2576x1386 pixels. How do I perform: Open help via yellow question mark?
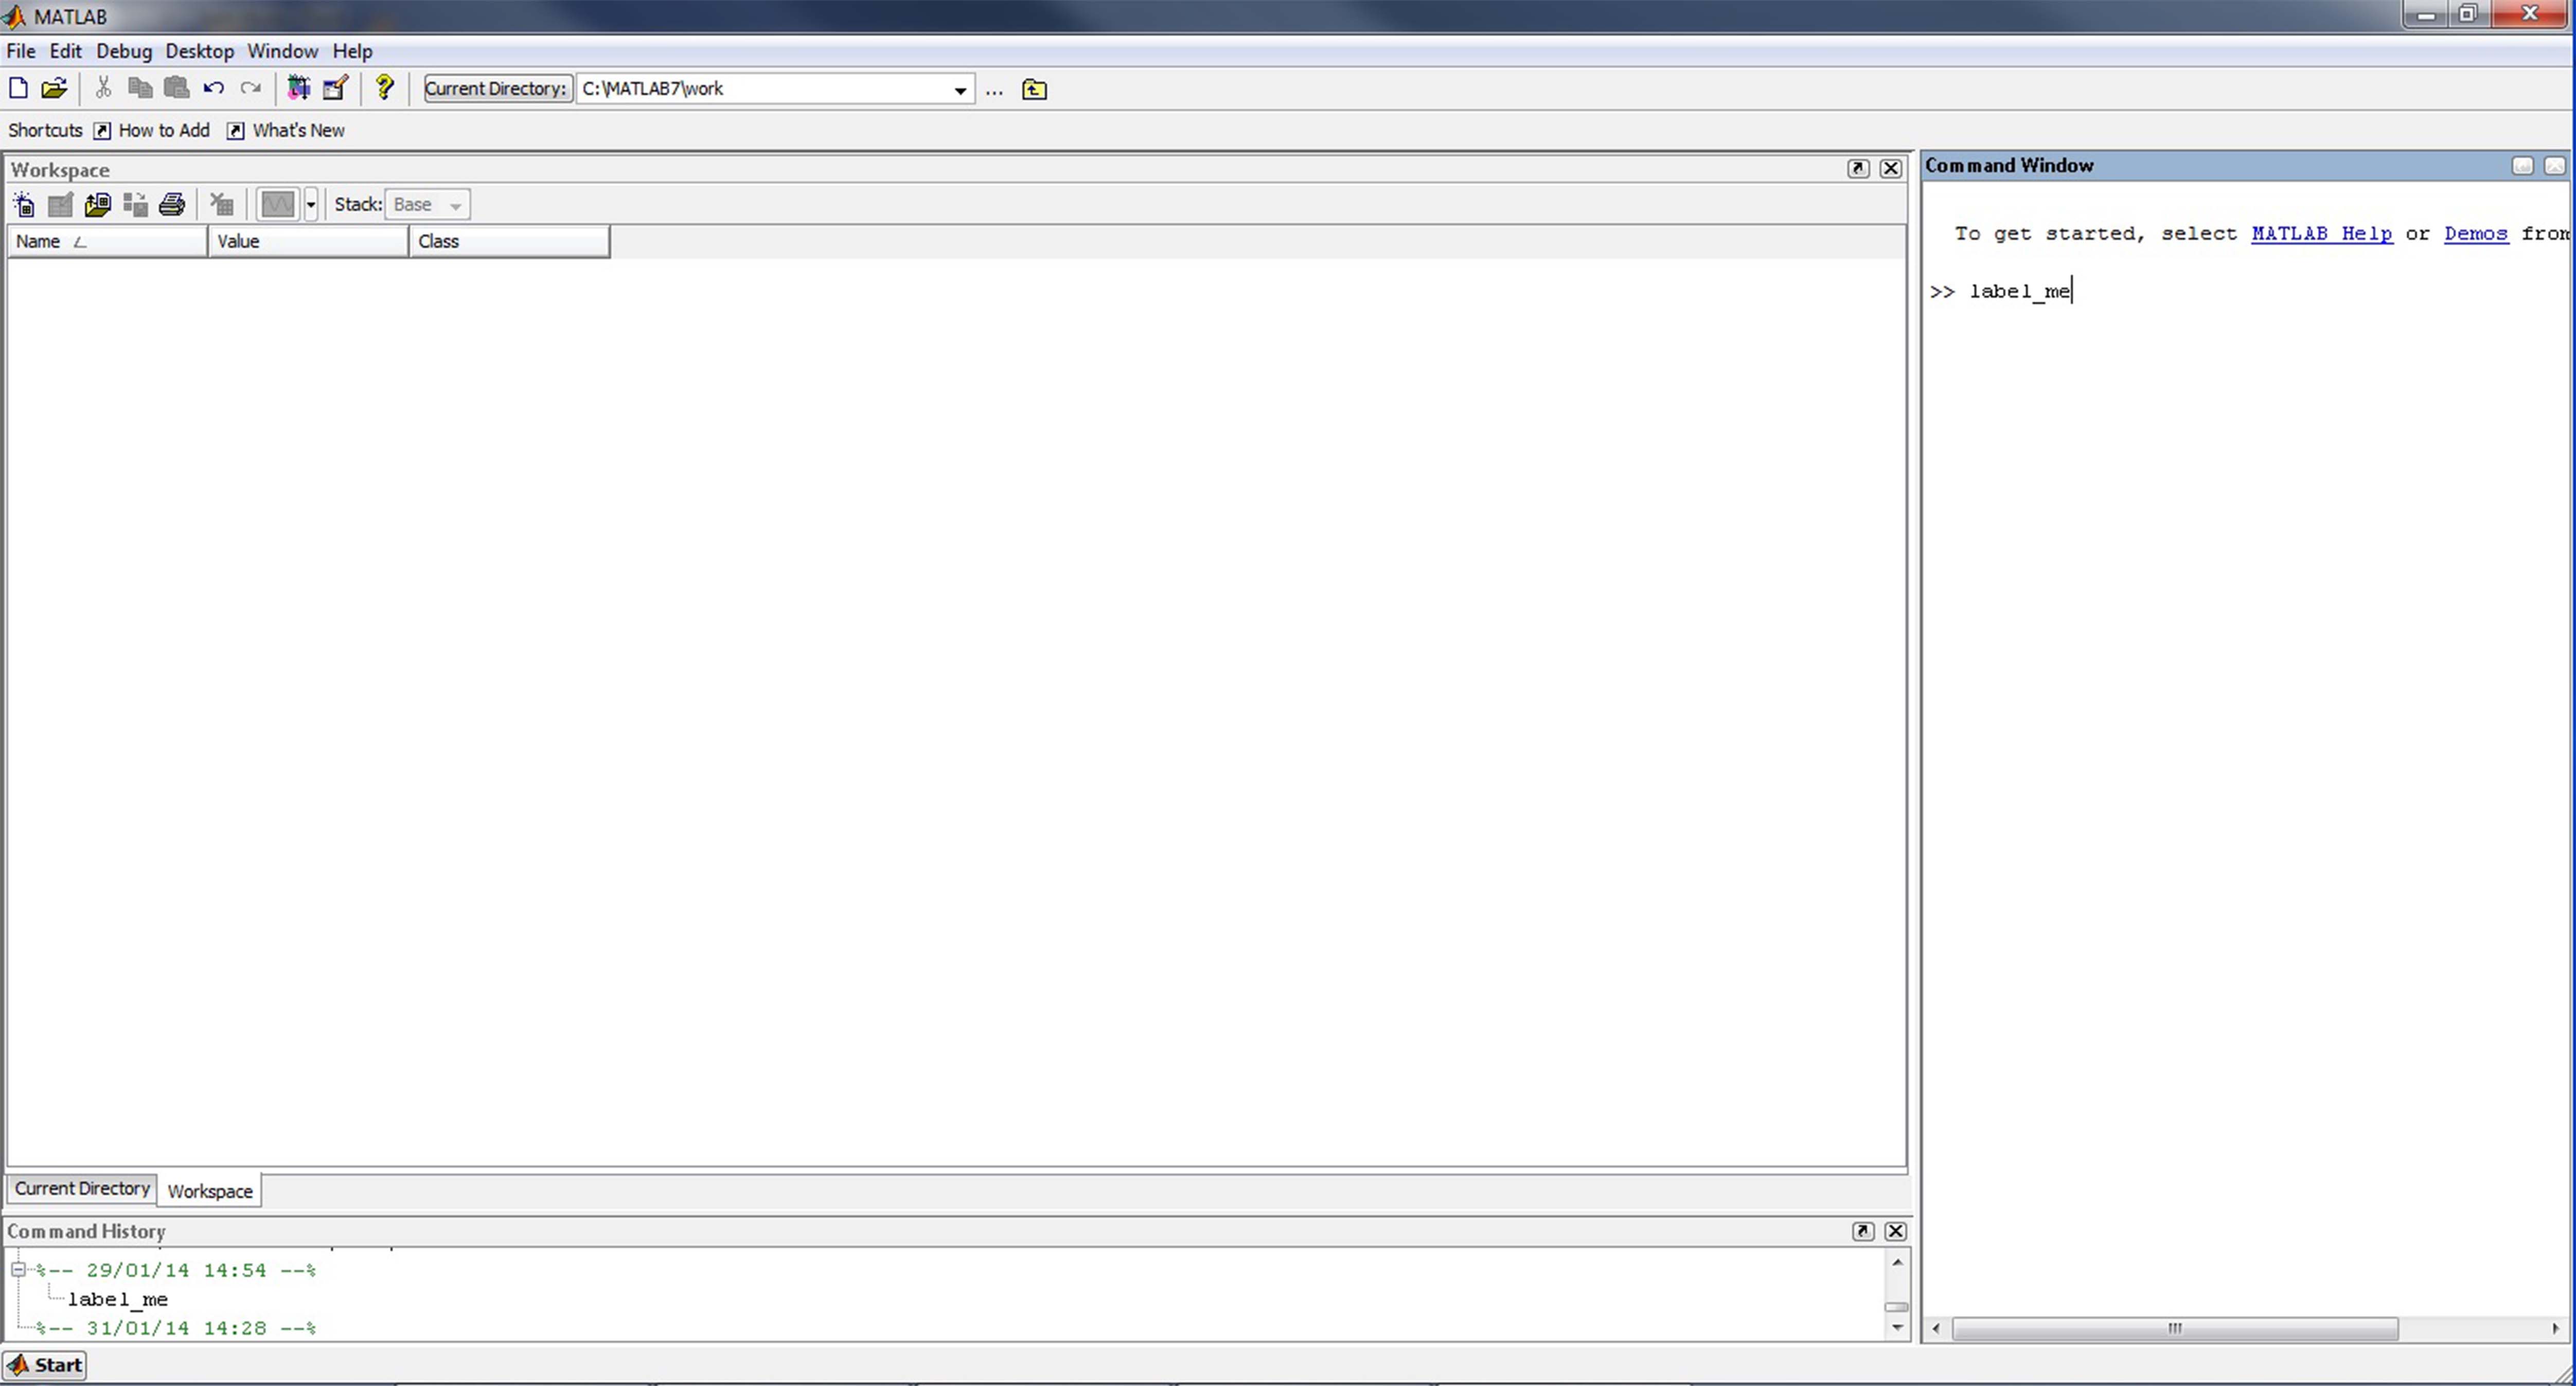(x=384, y=88)
